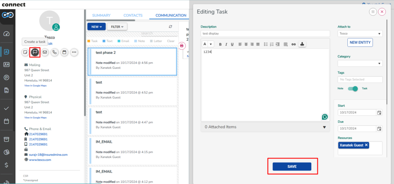
Task: Open the pie chart reports icon in sidebar
Action: pyautogui.click(x=7, y=152)
